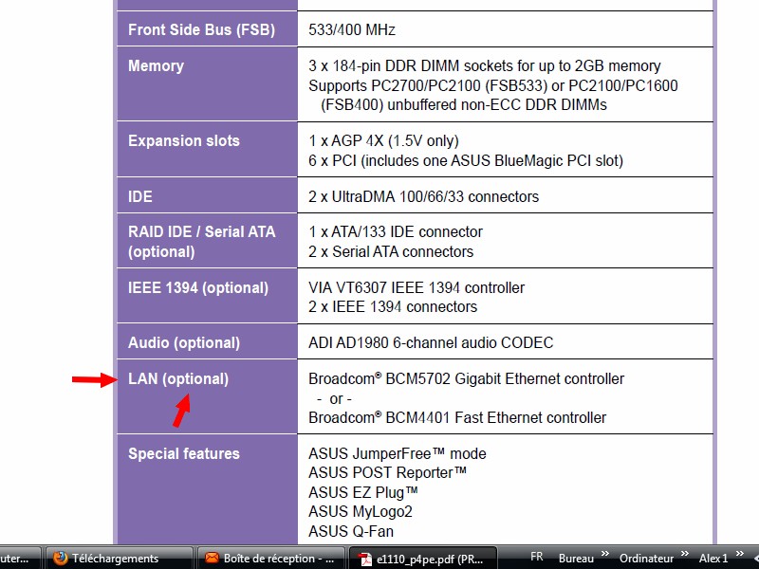This screenshot has width=759, height=569.
Task: Select the Alex 1 toolbar label
Action: 713,559
